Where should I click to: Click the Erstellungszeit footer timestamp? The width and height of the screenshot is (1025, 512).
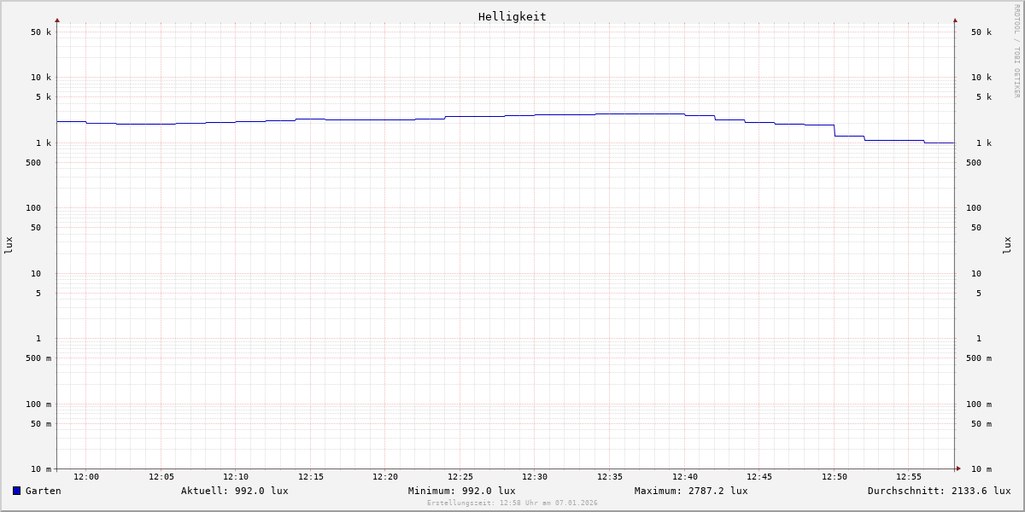click(512, 503)
